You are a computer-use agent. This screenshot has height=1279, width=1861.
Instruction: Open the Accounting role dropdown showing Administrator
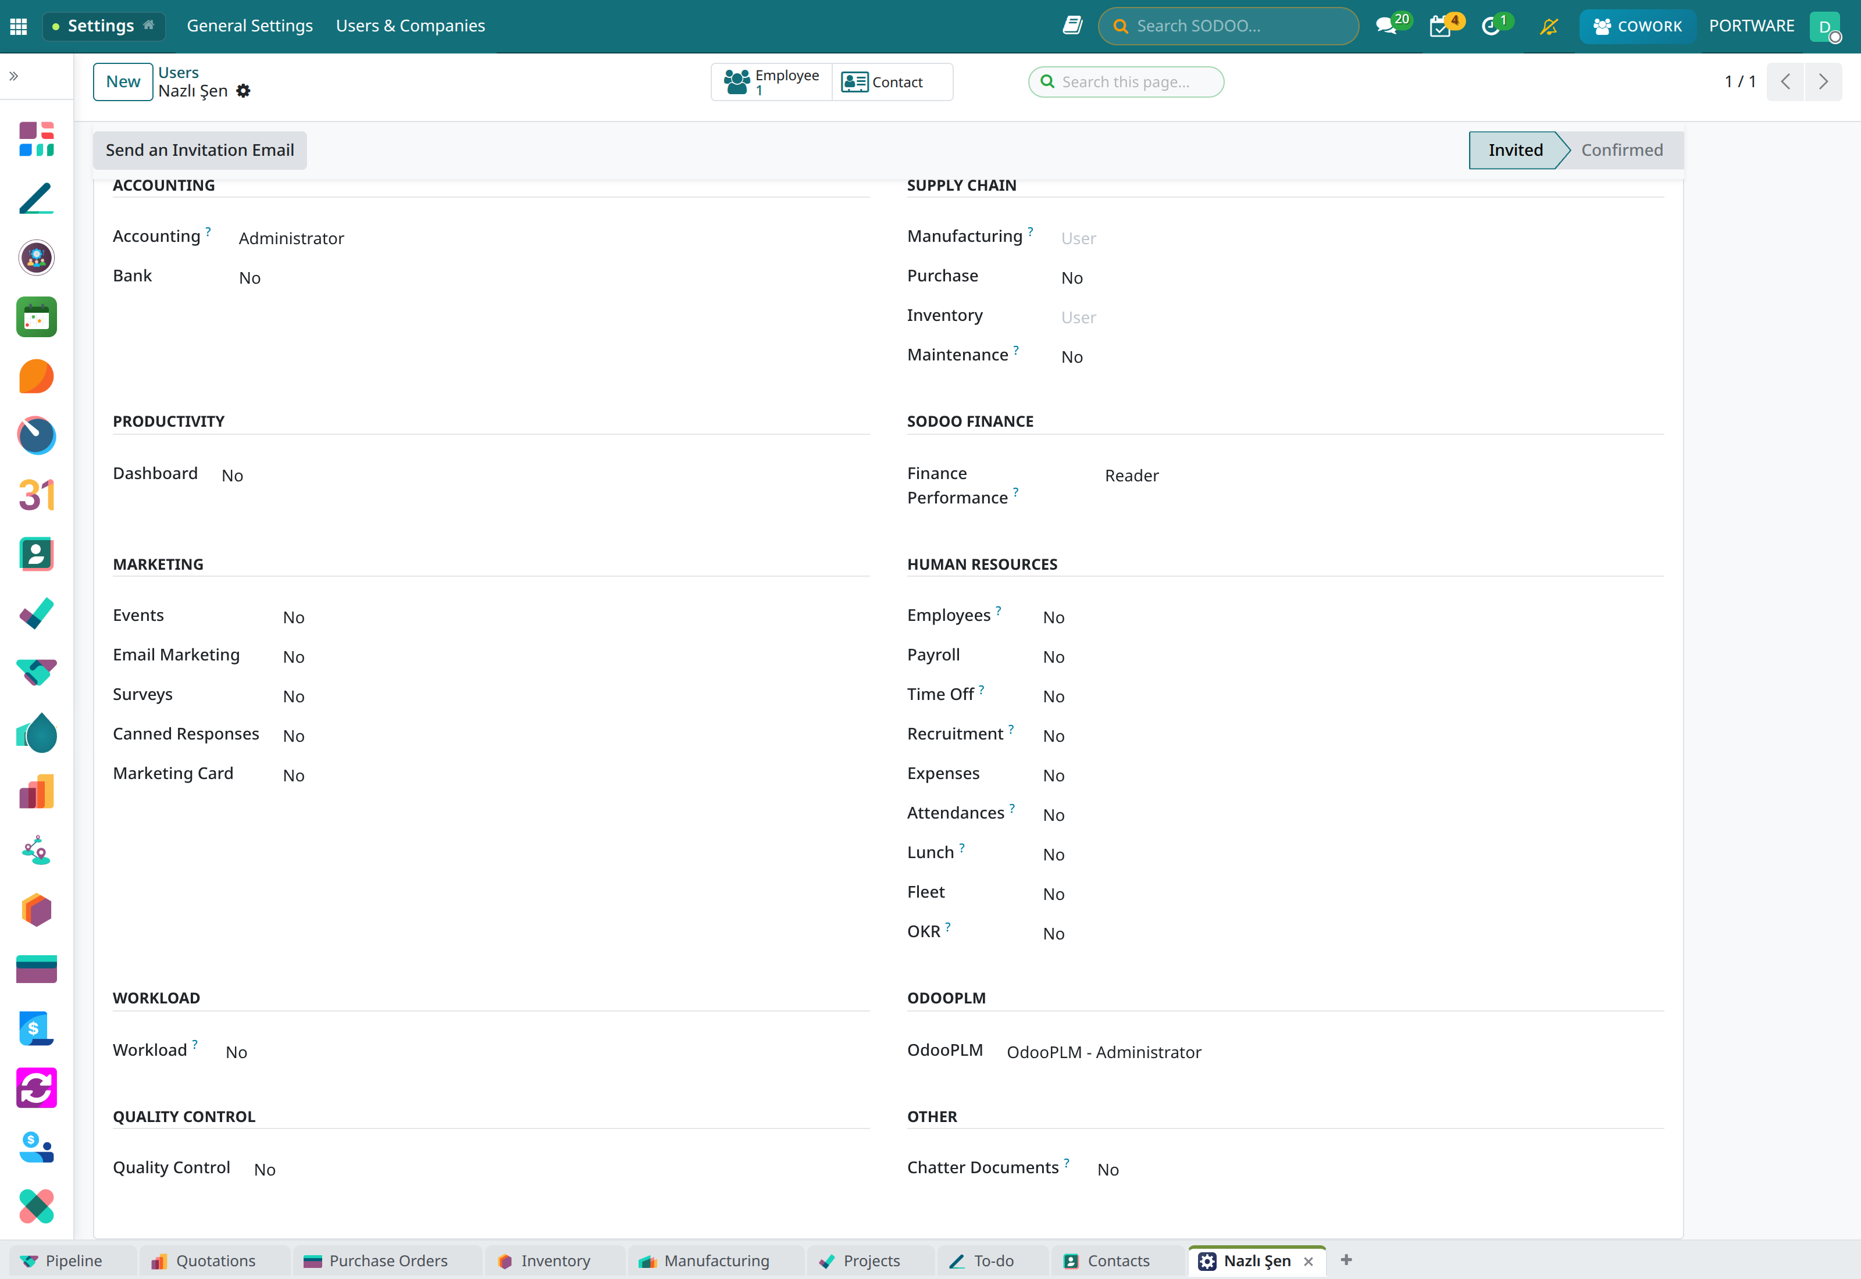pos(553,238)
